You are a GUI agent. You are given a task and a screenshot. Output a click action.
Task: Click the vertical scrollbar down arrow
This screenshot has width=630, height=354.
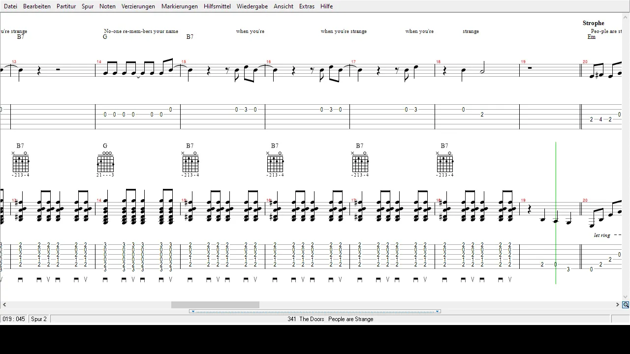(x=626, y=297)
